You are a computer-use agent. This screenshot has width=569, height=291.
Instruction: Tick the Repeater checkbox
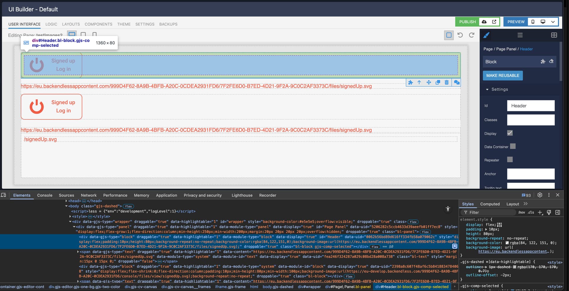coord(510,160)
